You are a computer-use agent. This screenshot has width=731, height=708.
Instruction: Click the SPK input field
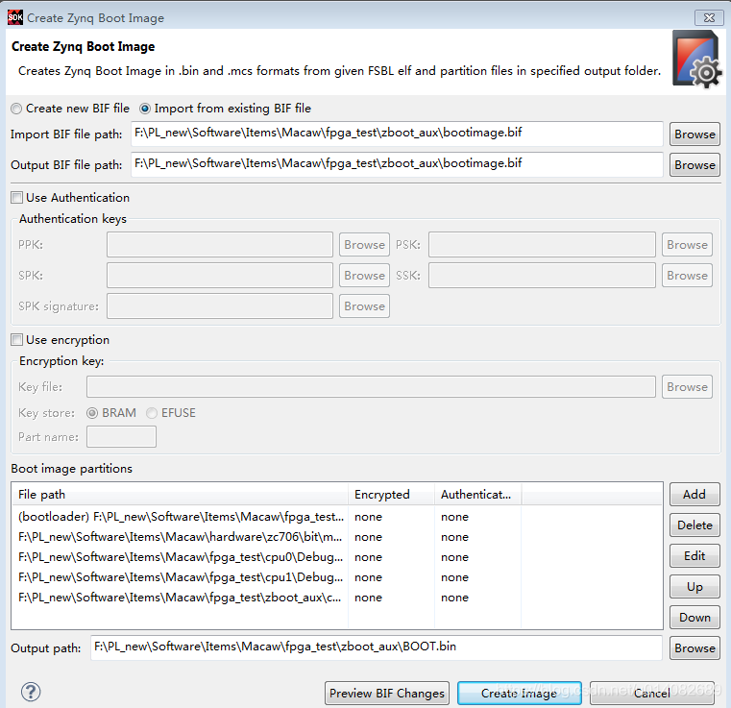[x=220, y=276]
